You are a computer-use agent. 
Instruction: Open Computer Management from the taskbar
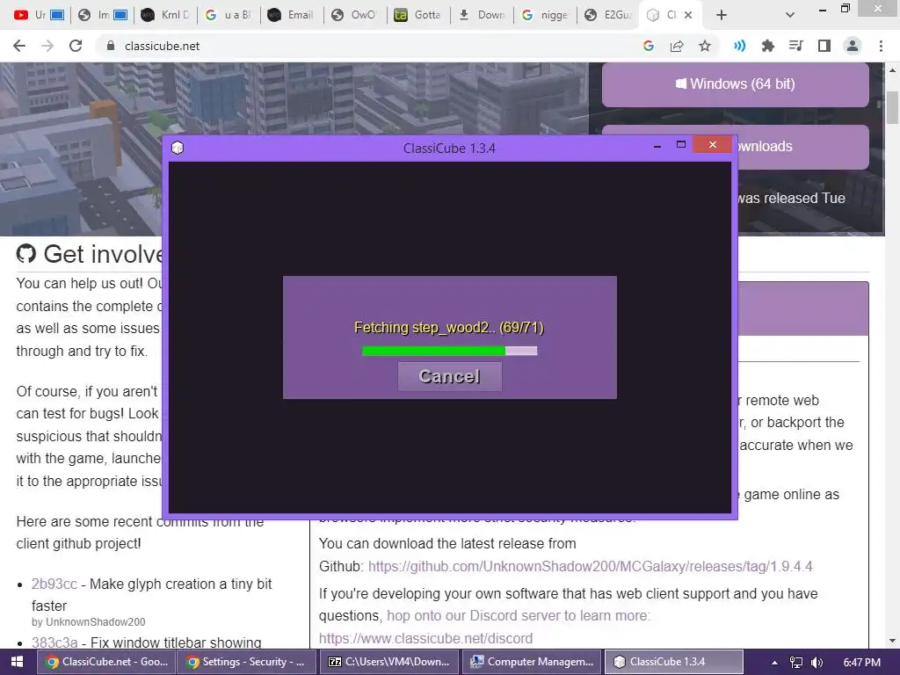pos(532,662)
